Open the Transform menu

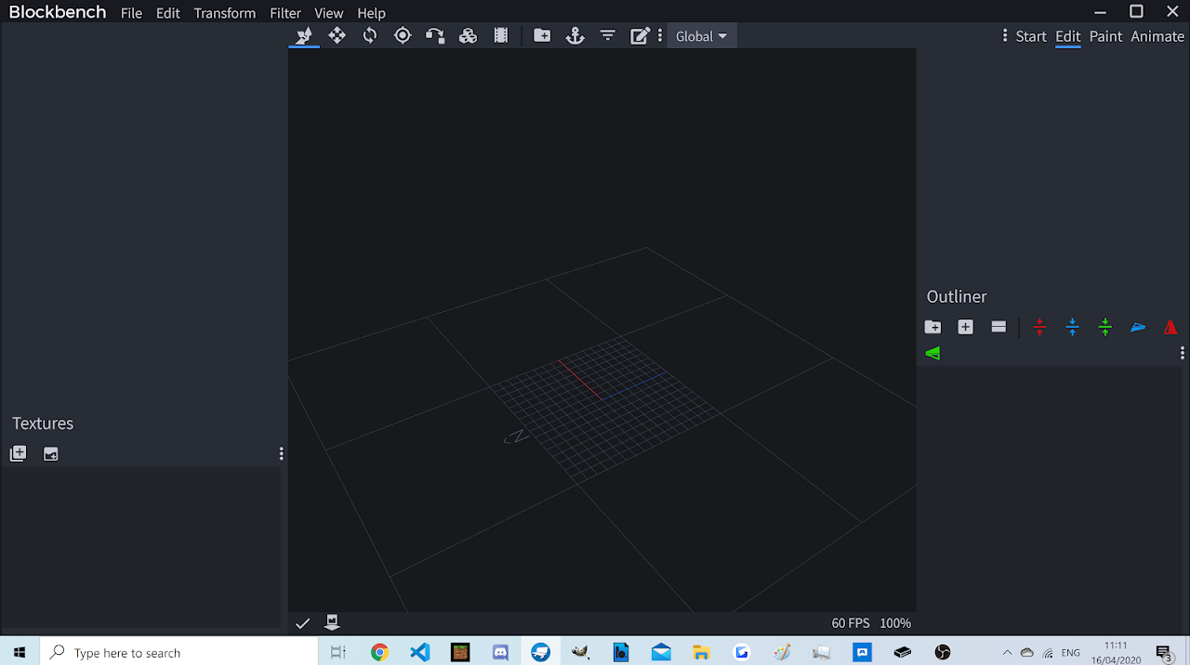224,13
